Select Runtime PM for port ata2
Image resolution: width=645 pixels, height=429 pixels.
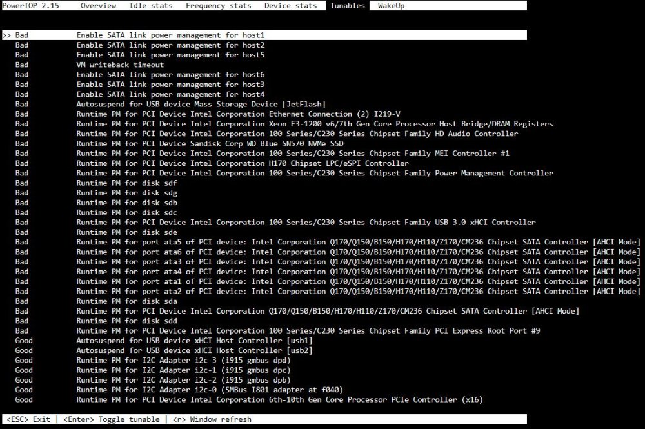click(x=328, y=292)
